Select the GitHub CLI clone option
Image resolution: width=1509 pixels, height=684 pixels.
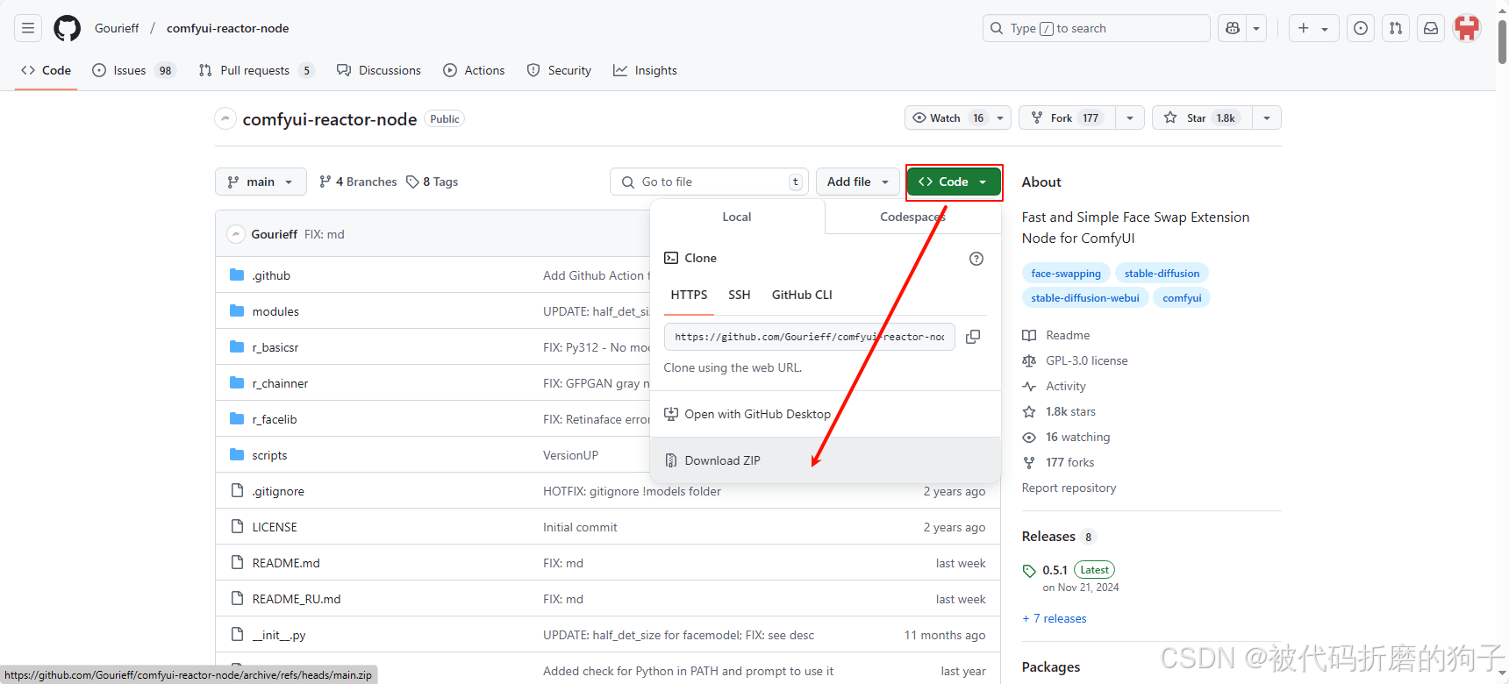click(x=802, y=295)
